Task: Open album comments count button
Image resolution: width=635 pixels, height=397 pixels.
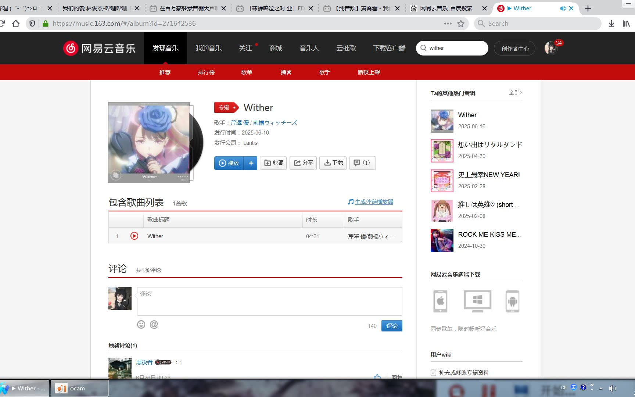Action: (362, 163)
